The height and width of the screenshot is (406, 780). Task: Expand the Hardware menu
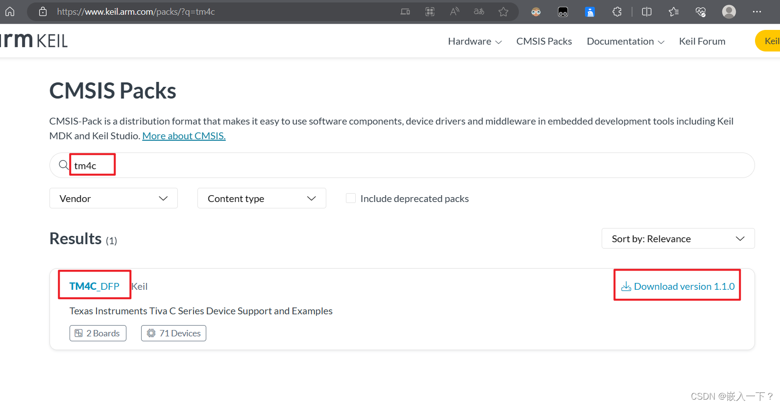(475, 41)
